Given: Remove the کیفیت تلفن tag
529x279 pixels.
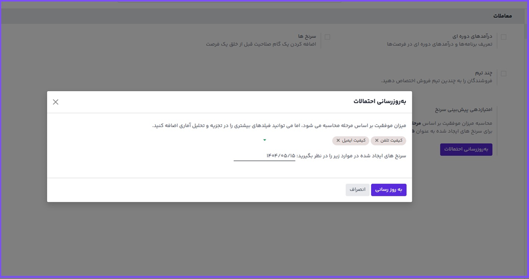Looking at the screenshot, I should point(377,141).
